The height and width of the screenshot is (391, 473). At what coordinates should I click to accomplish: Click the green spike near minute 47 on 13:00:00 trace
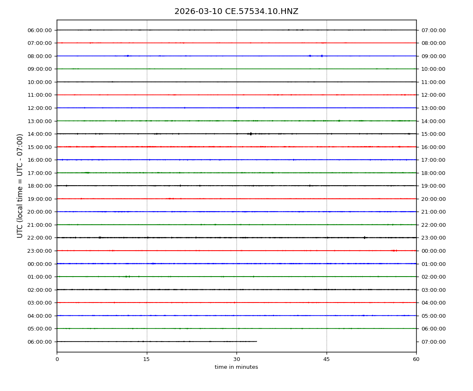[x=339, y=121]
